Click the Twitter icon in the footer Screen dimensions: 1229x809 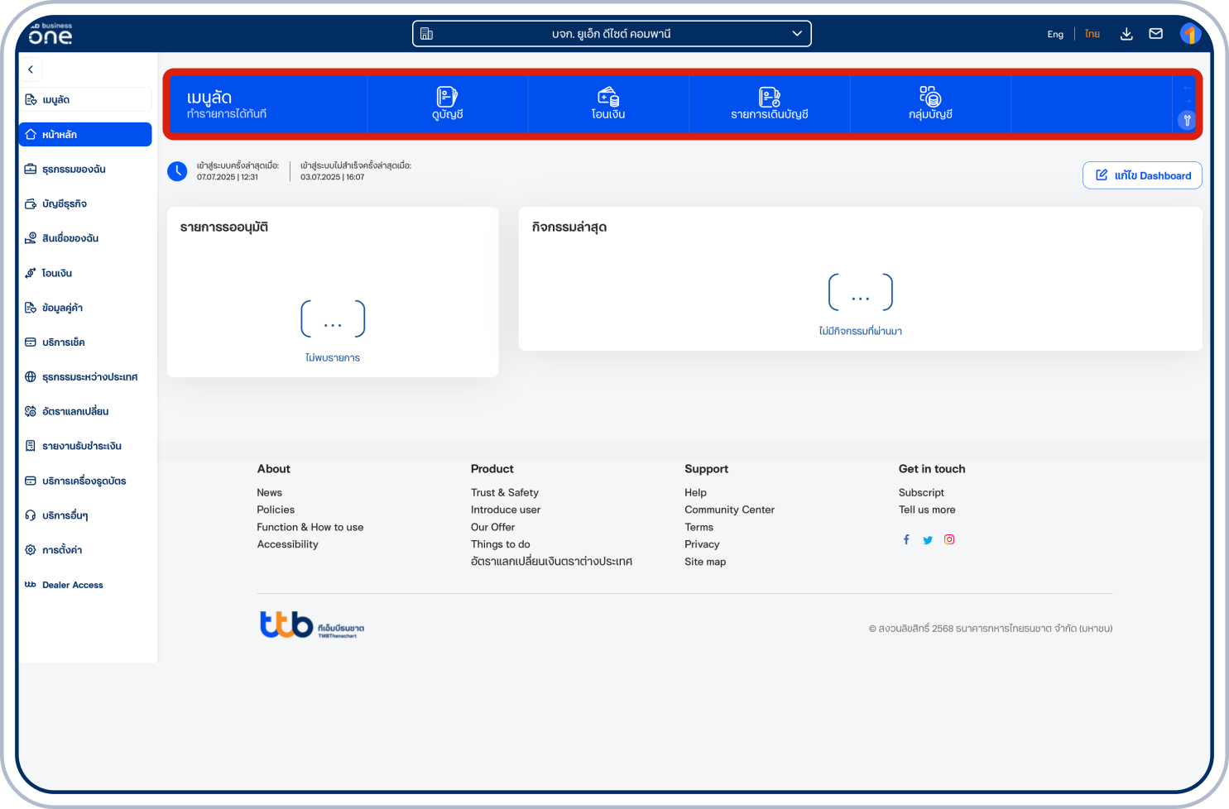pyautogui.click(x=928, y=539)
